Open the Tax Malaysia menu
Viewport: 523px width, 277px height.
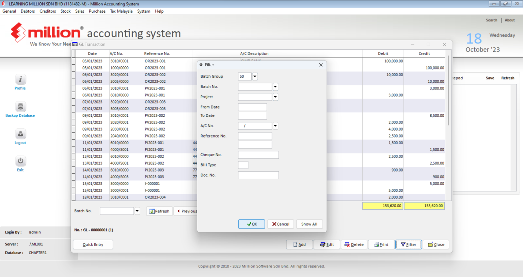121,11
